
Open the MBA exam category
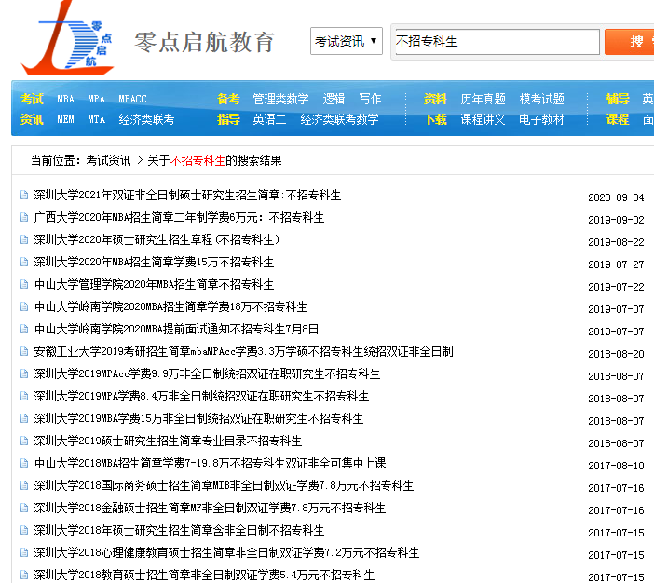pyautogui.click(x=66, y=99)
